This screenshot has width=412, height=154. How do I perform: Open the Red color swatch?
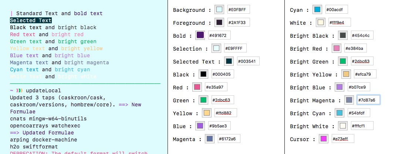point(197,87)
